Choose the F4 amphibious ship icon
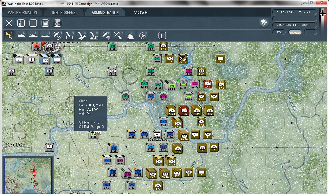The width and height of the screenshot is (329, 194). click(45, 35)
